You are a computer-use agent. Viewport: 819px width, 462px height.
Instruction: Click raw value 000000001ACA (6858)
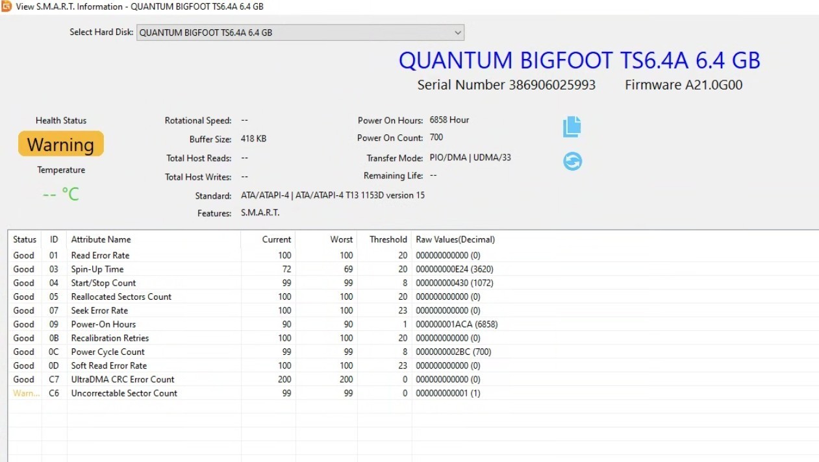tap(457, 324)
